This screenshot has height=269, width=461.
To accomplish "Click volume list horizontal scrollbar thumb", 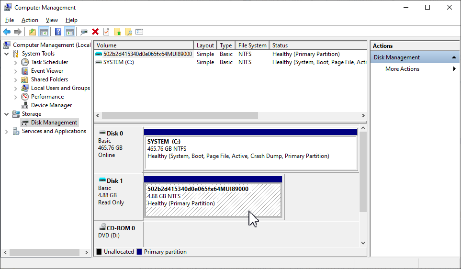I will pyautogui.click(x=180, y=115).
